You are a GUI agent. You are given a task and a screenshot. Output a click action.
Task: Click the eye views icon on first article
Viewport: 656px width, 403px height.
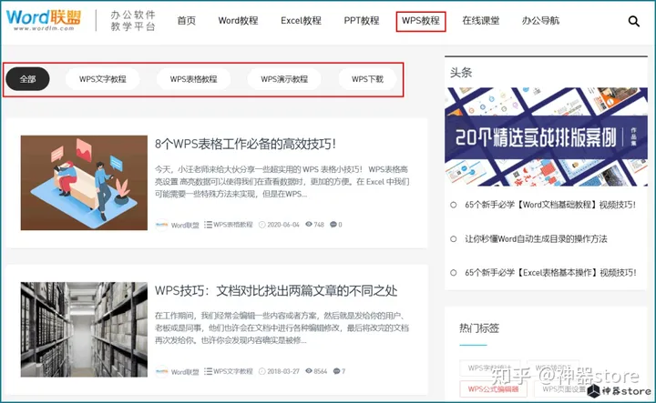pos(309,224)
